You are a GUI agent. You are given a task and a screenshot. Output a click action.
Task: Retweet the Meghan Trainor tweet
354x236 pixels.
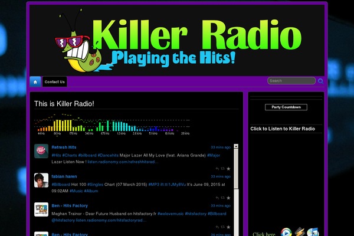pyautogui.click(x=222, y=227)
